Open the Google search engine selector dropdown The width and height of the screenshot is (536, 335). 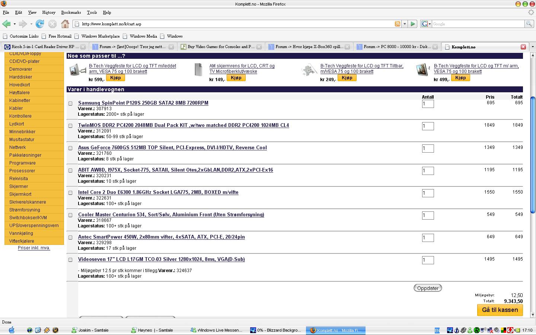426,24
